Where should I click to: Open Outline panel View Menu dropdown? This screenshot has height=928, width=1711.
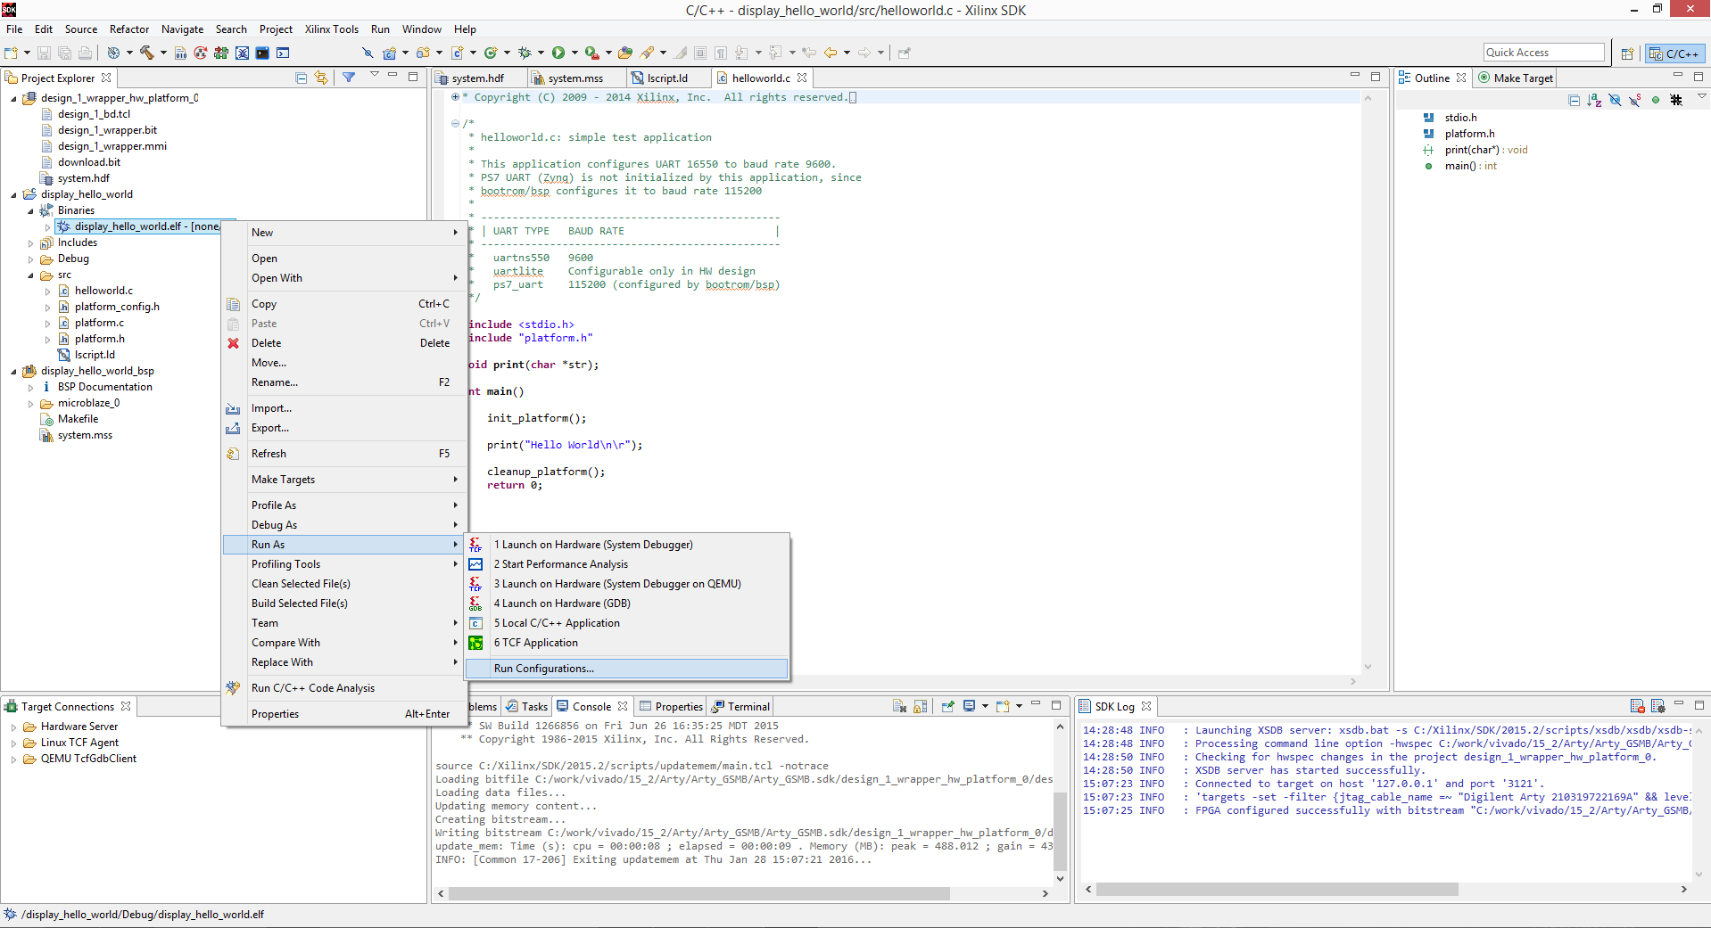click(1701, 96)
